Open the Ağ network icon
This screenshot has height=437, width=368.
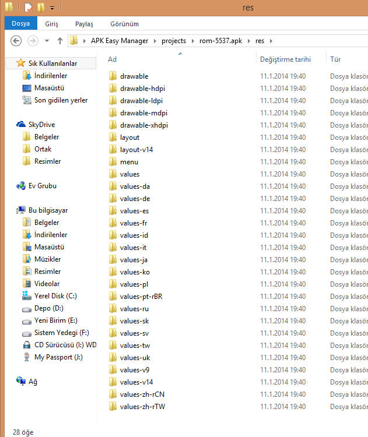22,382
